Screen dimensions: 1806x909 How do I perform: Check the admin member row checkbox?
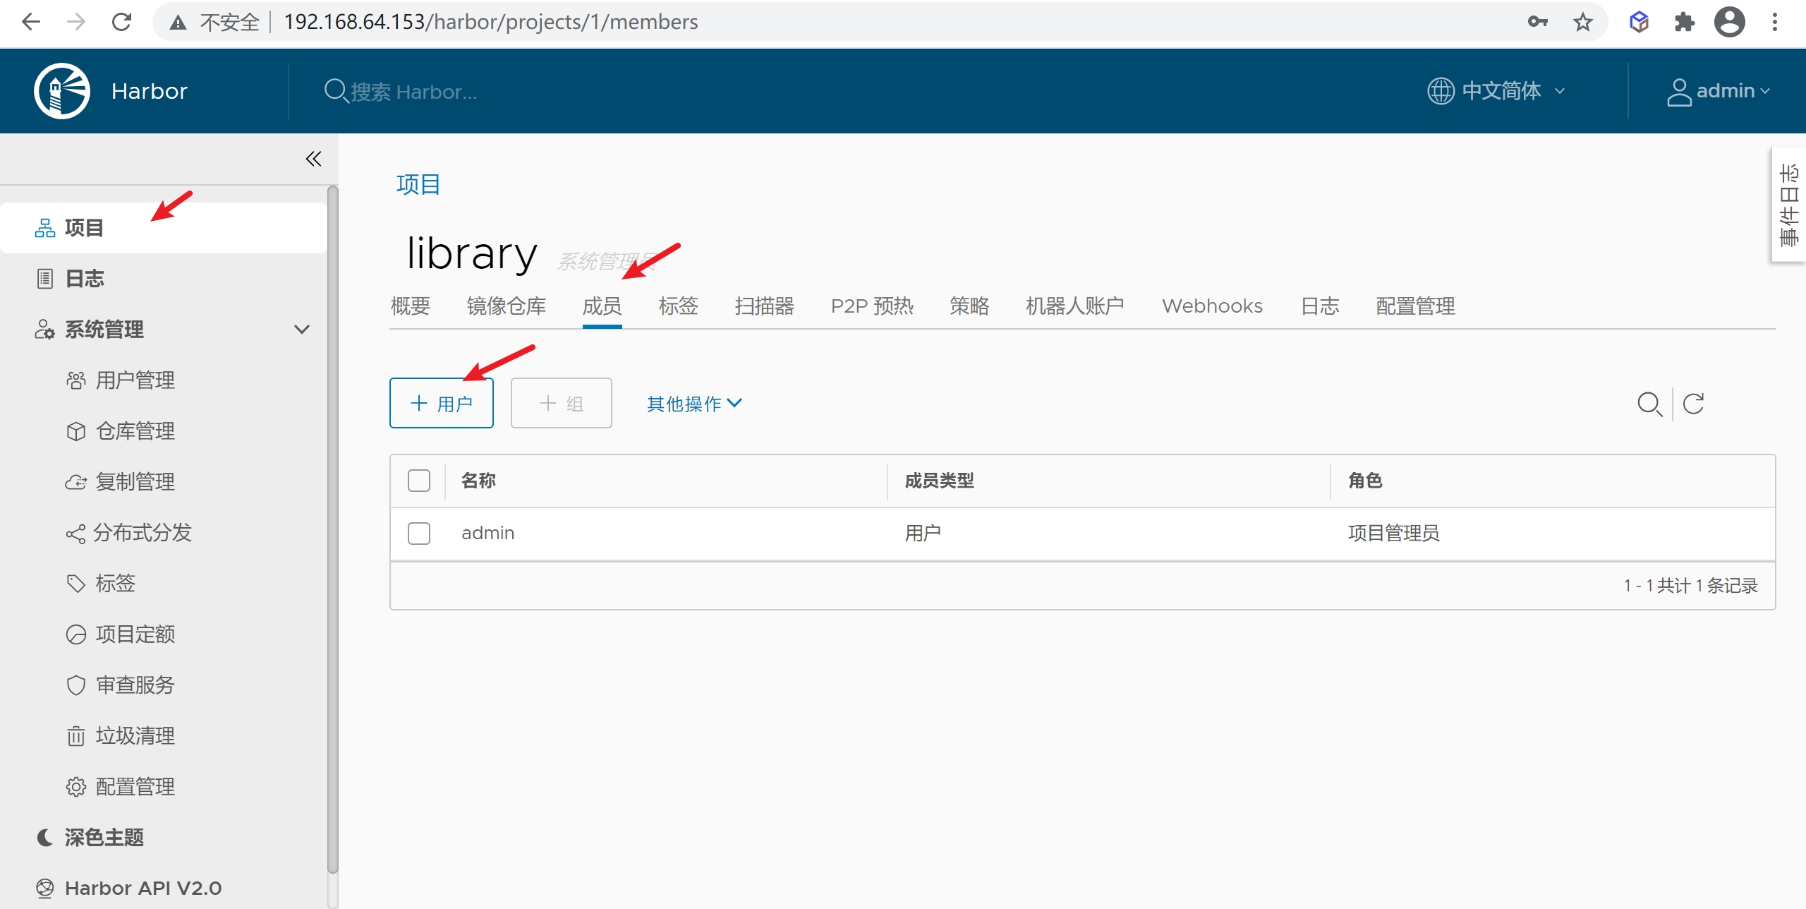coord(418,533)
